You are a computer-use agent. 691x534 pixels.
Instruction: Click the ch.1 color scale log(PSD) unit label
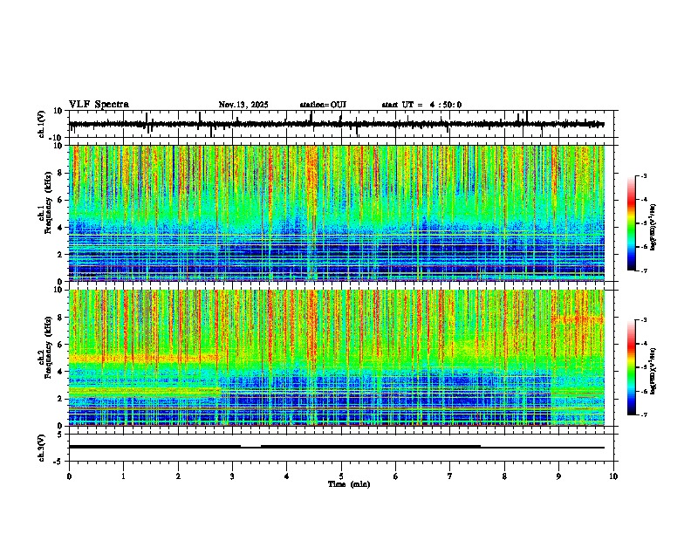(654, 228)
